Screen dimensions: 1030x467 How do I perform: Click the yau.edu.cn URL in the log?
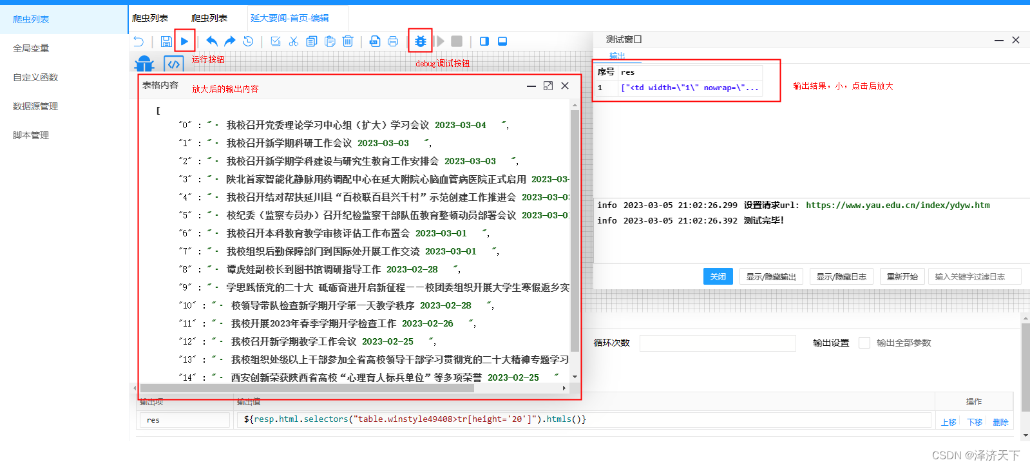coord(898,205)
